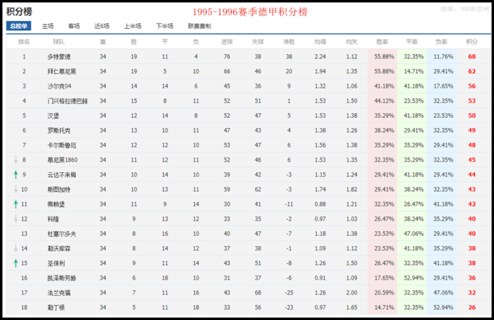Click the 排名 column header
Screen dimensions: 494x320
[25, 42]
